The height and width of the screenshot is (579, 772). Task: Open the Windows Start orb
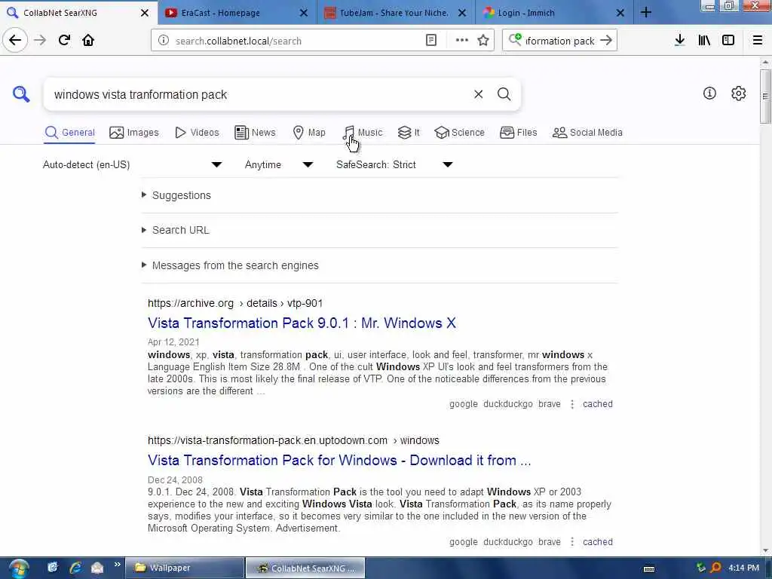click(18, 568)
